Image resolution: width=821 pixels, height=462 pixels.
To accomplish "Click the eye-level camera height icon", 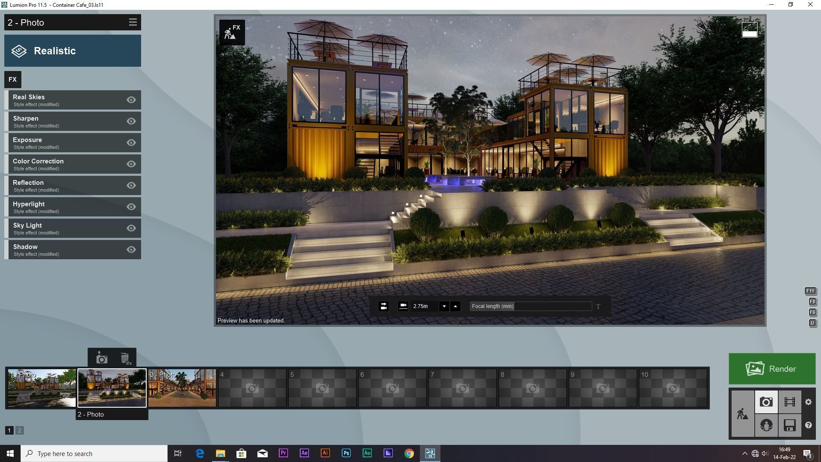I will [x=403, y=306].
